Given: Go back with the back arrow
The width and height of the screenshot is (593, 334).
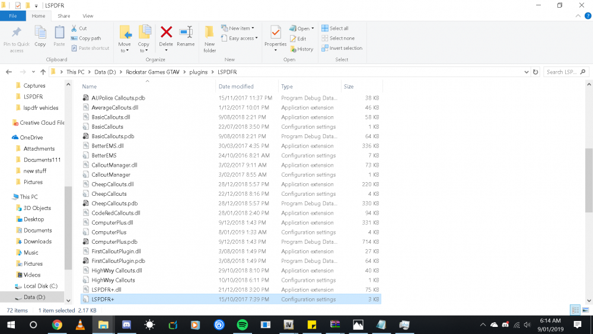Looking at the screenshot, I should (9, 72).
